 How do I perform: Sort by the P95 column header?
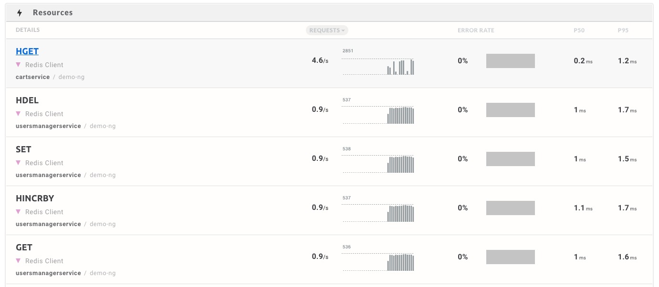[x=623, y=30]
